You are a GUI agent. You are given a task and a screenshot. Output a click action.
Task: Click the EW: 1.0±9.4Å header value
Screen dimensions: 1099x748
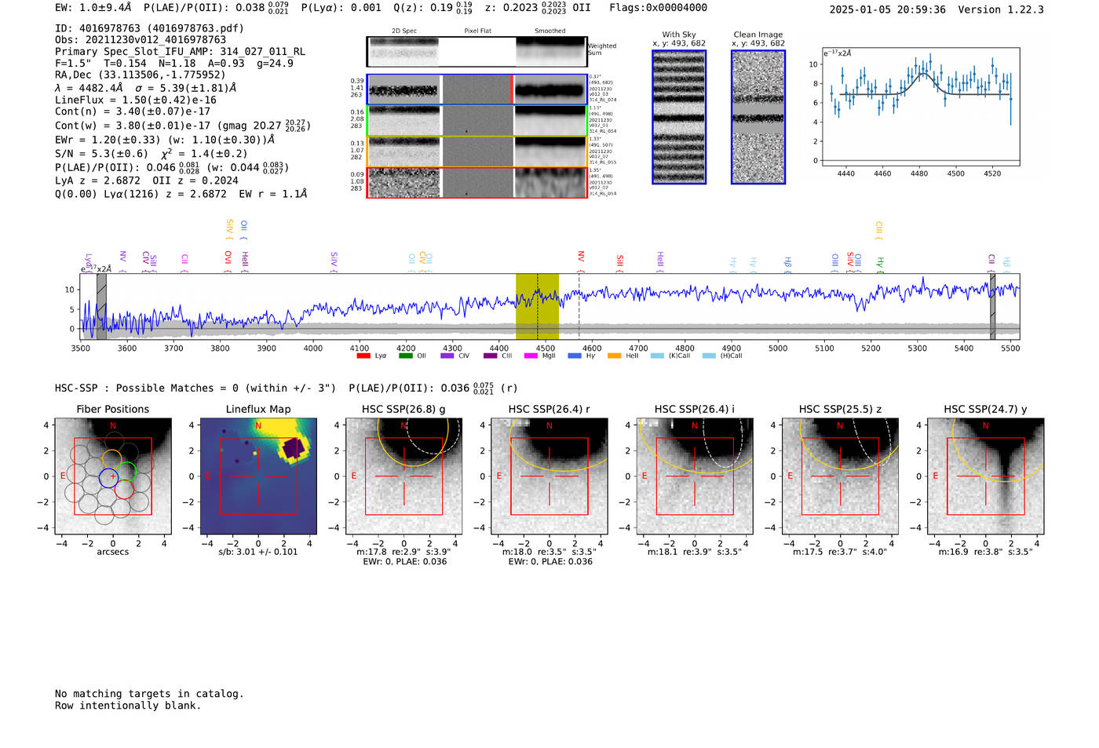click(93, 8)
